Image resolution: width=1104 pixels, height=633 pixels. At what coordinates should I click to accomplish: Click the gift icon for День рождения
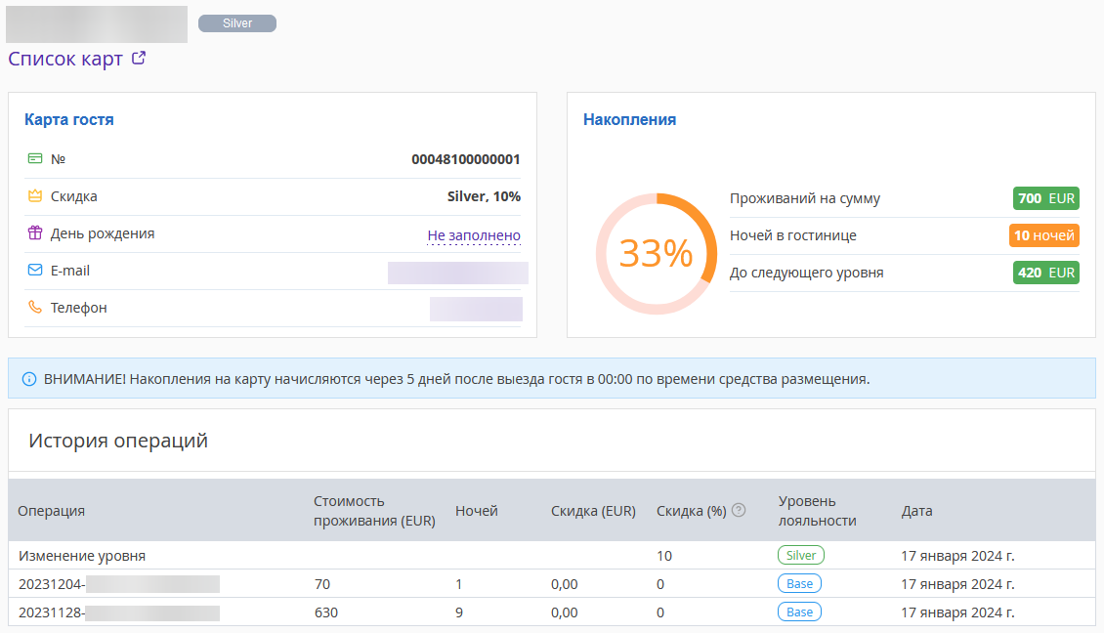tap(35, 232)
